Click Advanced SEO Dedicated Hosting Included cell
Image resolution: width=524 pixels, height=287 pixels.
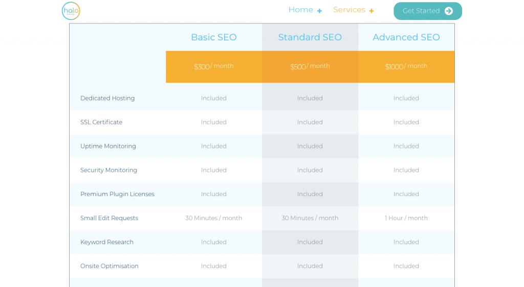pyautogui.click(x=406, y=99)
